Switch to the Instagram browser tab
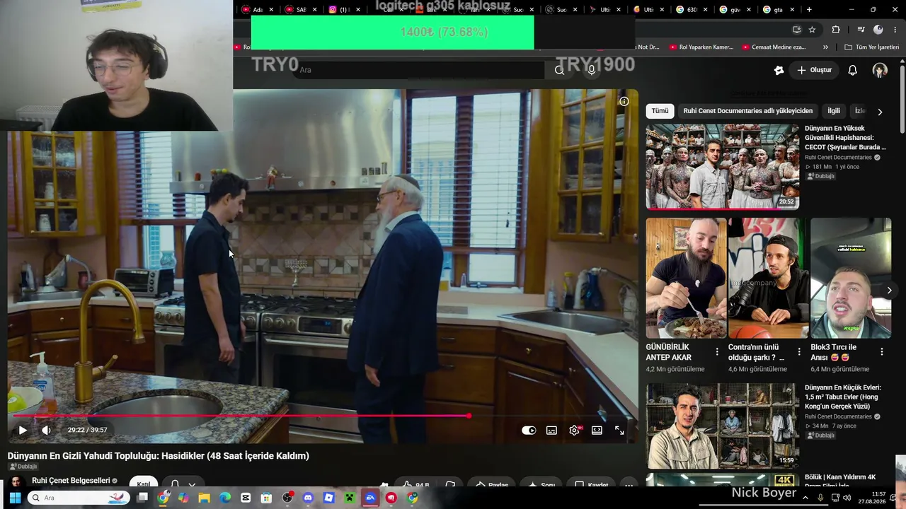Image resolution: width=906 pixels, height=509 pixels. coord(343,10)
